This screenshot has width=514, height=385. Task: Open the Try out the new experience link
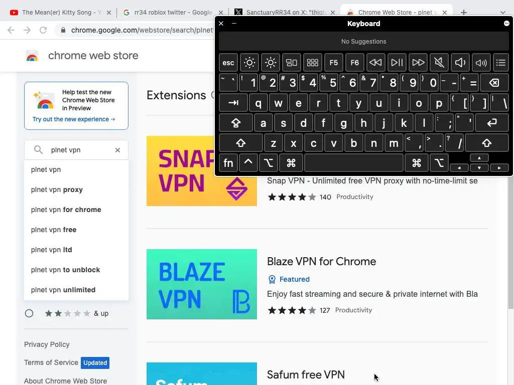pos(74,119)
